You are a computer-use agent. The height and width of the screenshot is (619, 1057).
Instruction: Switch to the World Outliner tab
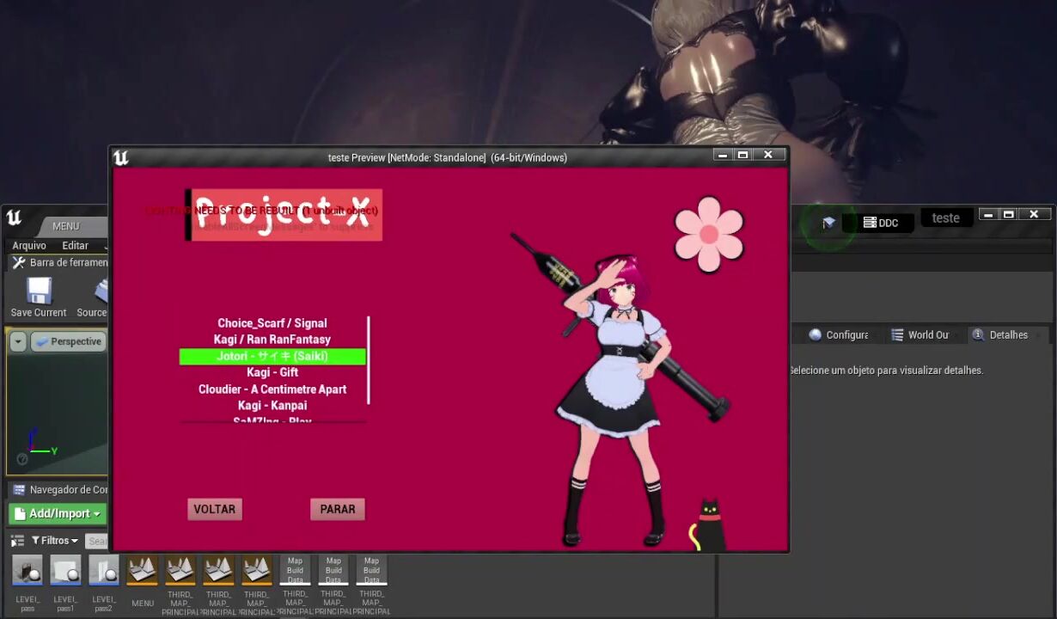[x=920, y=335]
